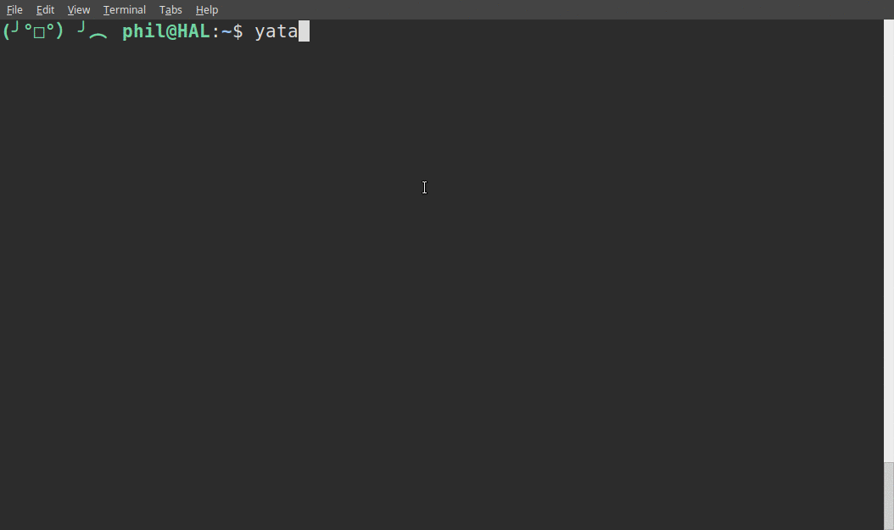Click the flipped table arc symbol
The width and height of the screenshot is (894, 530).
98,36
